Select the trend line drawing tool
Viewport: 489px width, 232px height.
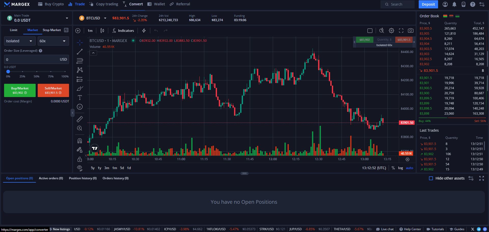[x=80, y=52]
